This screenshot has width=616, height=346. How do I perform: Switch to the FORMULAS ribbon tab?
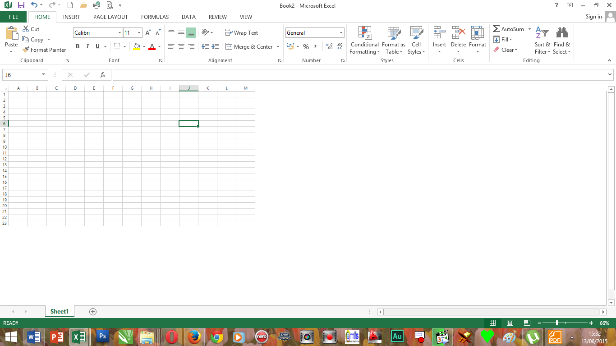point(155,17)
